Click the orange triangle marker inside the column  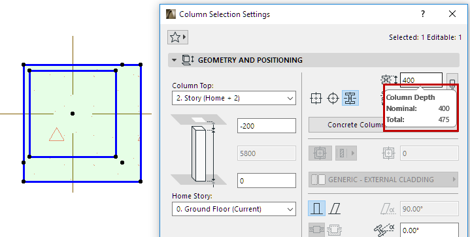[x=56, y=134]
